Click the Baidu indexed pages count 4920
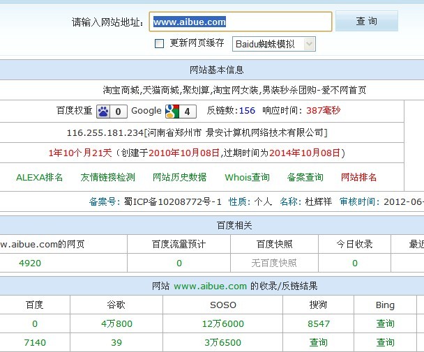This screenshot has height=352, width=424. pyautogui.click(x=33, y=263)
